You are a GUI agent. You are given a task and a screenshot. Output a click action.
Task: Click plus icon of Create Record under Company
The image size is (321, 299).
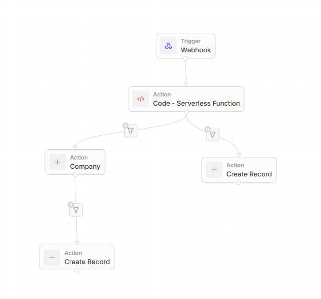[x=52, y=257]
